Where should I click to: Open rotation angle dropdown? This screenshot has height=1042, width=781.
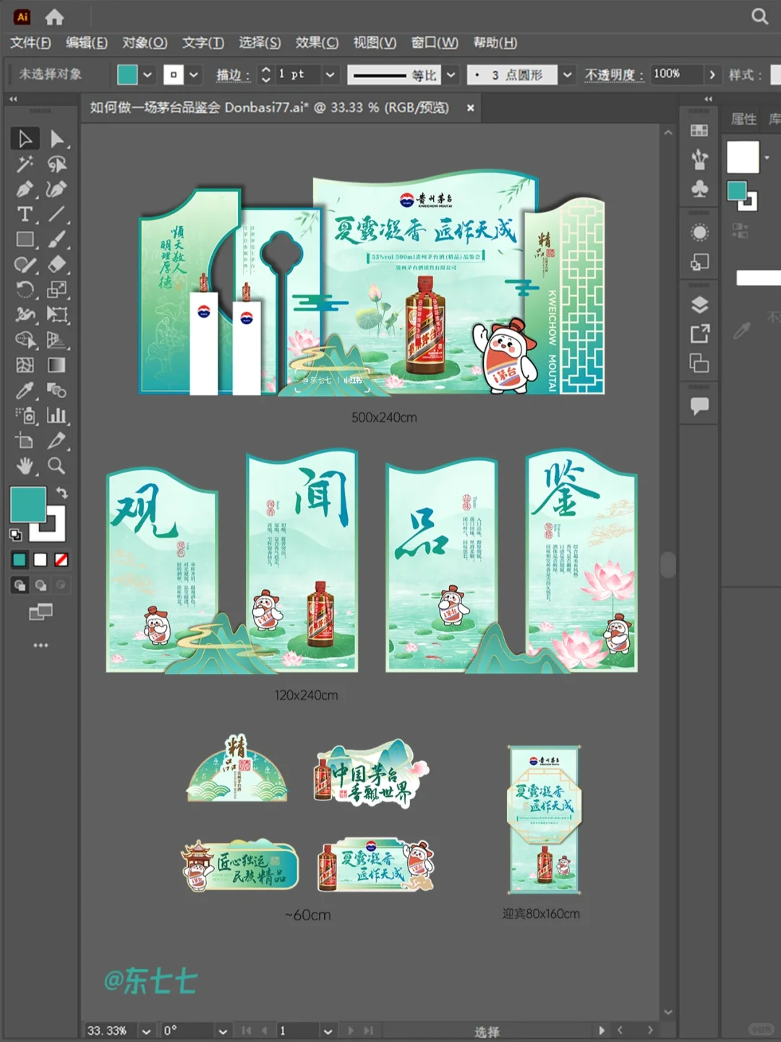(223, 1031)
